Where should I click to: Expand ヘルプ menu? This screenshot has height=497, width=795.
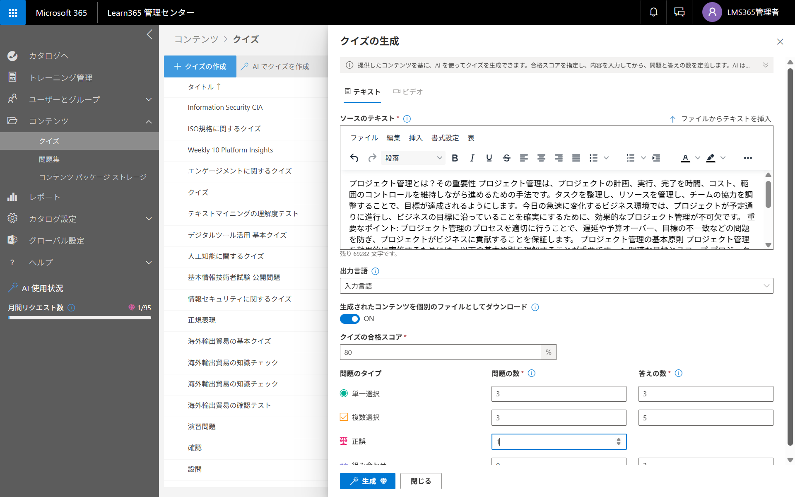pos(149,262)
